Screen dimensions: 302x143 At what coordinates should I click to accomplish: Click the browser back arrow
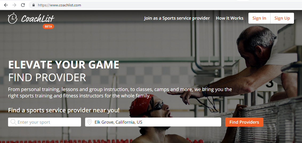tap(6, 5)
